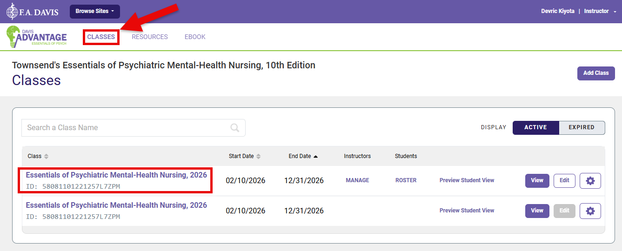The image size is (622, 251).
Task: Sort by End Date arrow
Action: click(315, 156)
